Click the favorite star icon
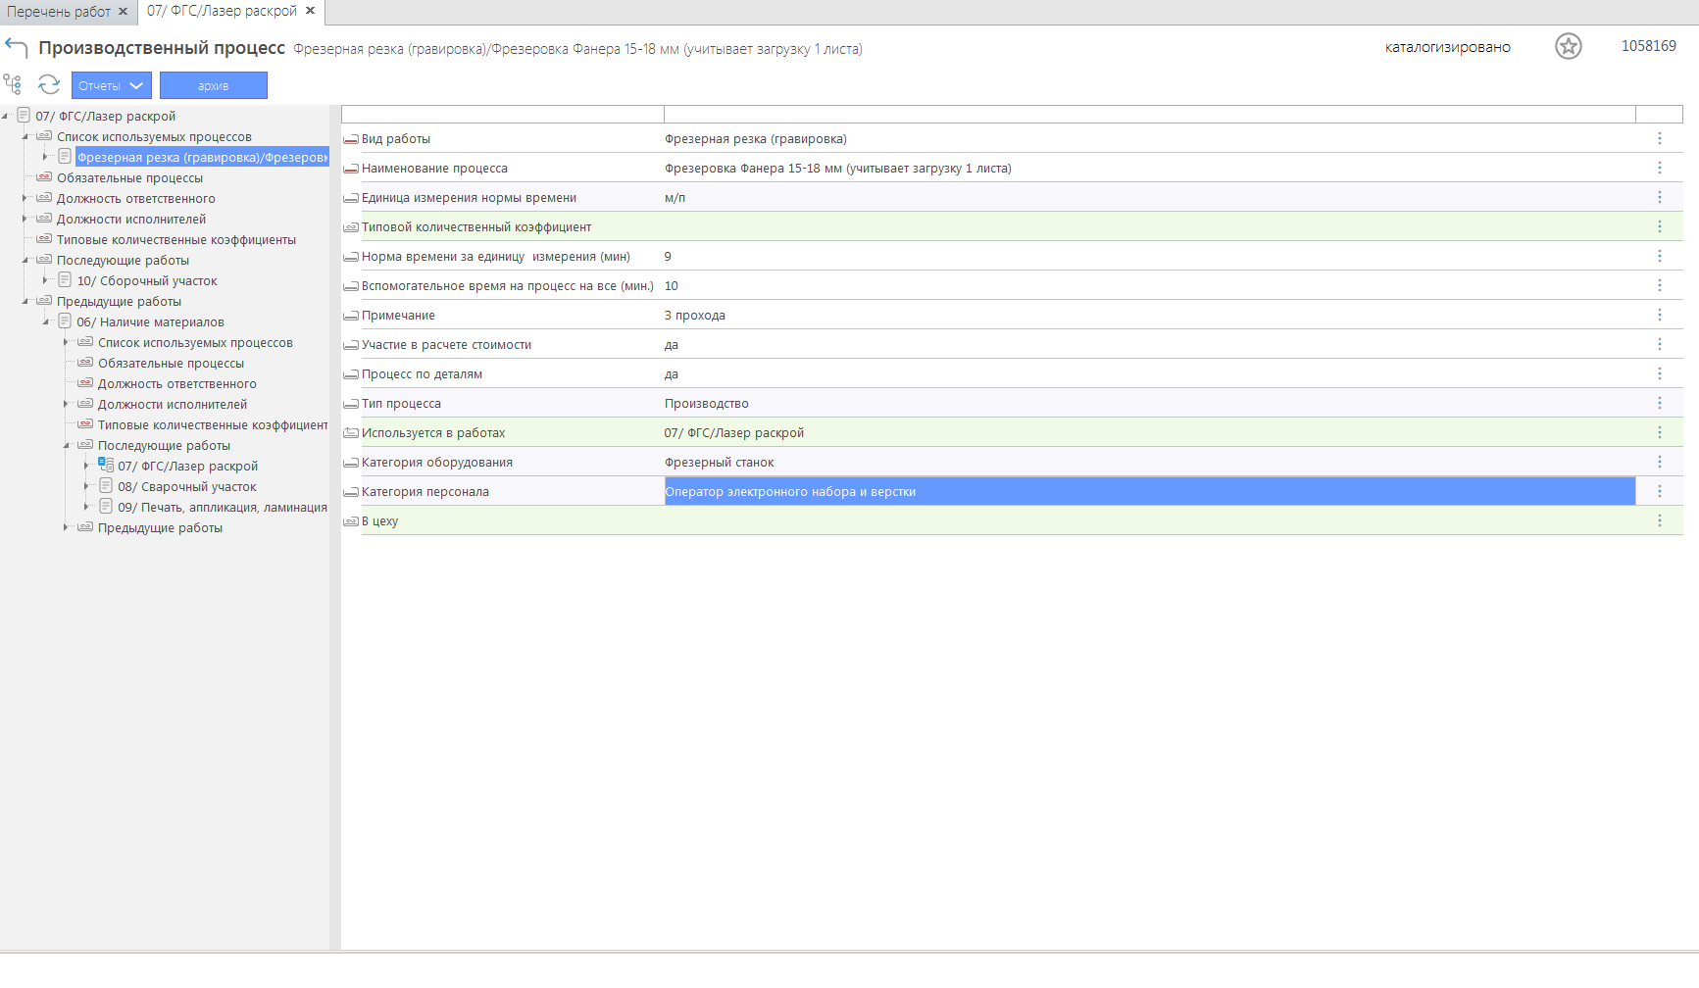Viewport: 1699px width, 988px height. (1568, 46)
